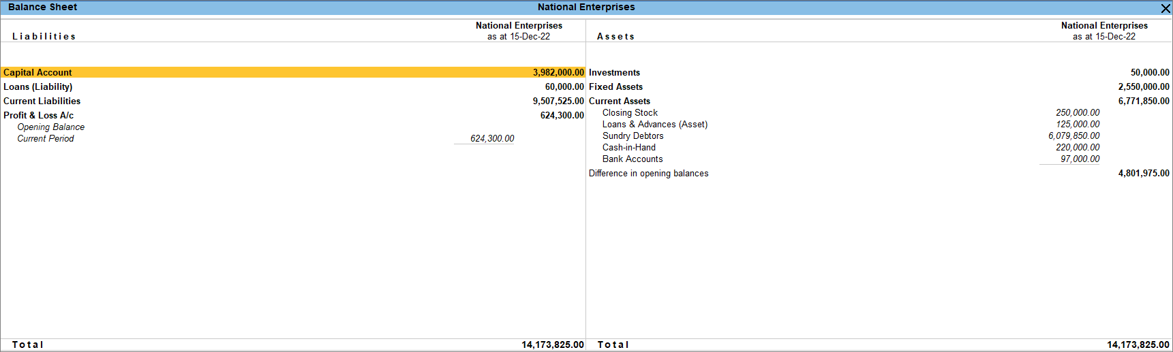Click the Opening Balance sub-line
The height and width of the screenshot is (352, 1173).
pyautogui.click(x=51, y=127)
